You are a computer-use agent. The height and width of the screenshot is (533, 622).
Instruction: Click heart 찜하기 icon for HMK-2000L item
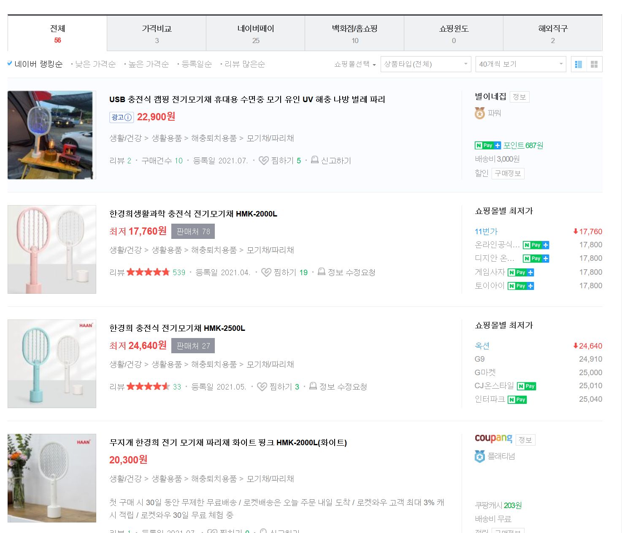266,272
